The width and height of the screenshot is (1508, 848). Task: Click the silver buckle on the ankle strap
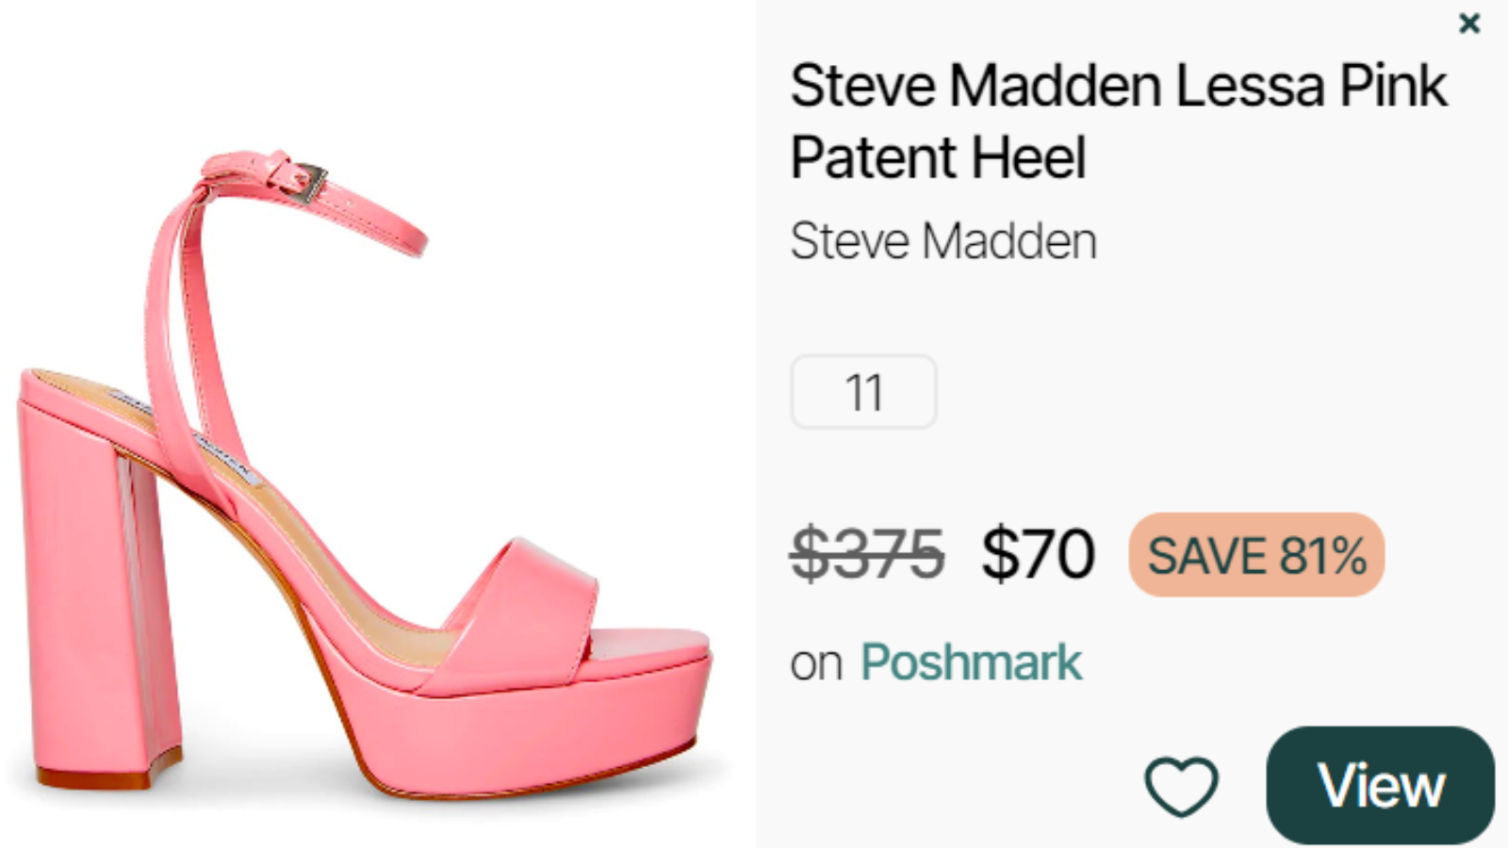(x=307, y=182)
